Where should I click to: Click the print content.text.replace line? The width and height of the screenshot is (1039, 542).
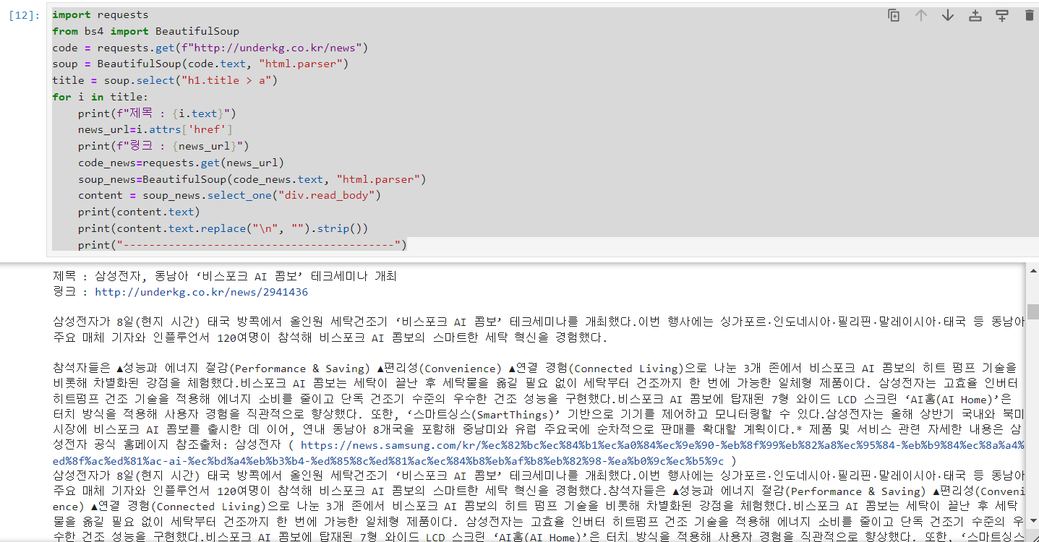tap(223, 228)
